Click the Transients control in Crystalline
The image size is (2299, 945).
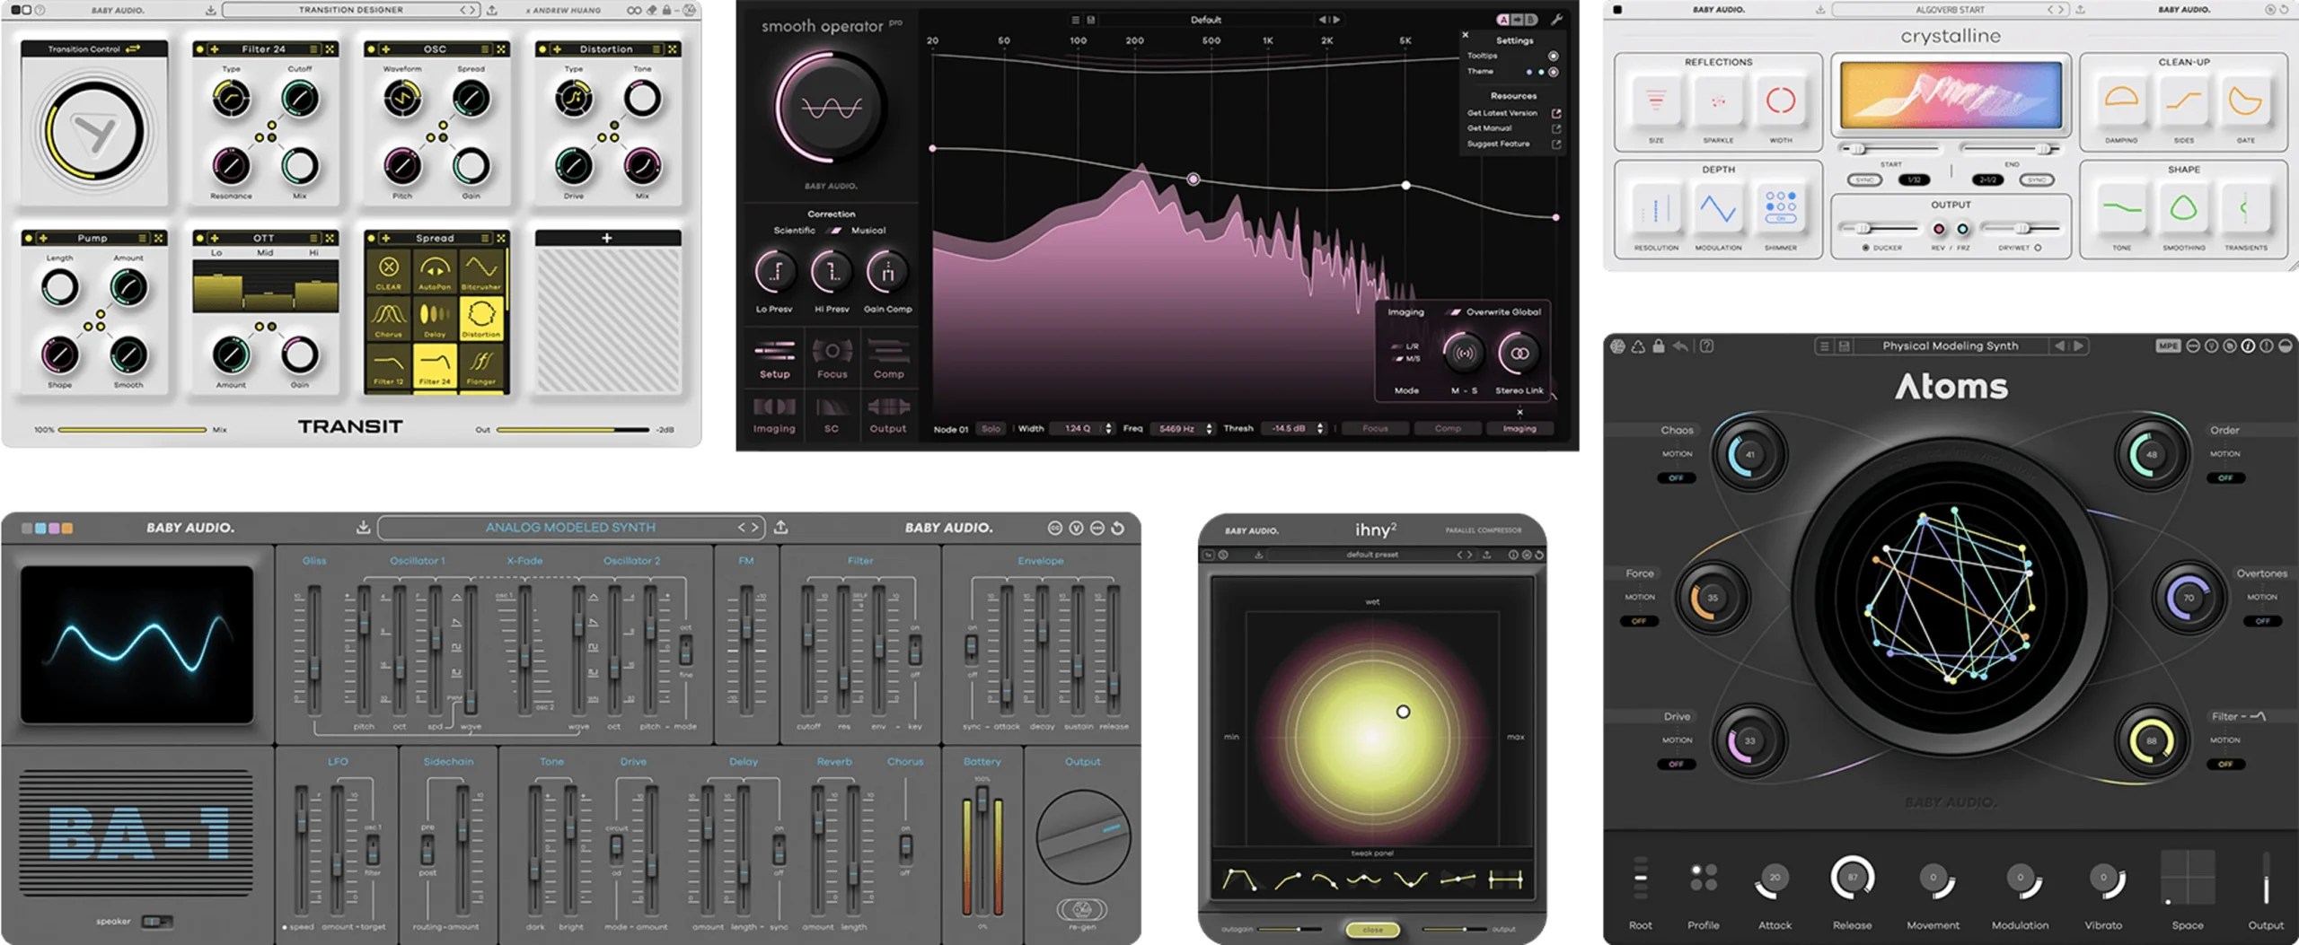point(2245,210)
